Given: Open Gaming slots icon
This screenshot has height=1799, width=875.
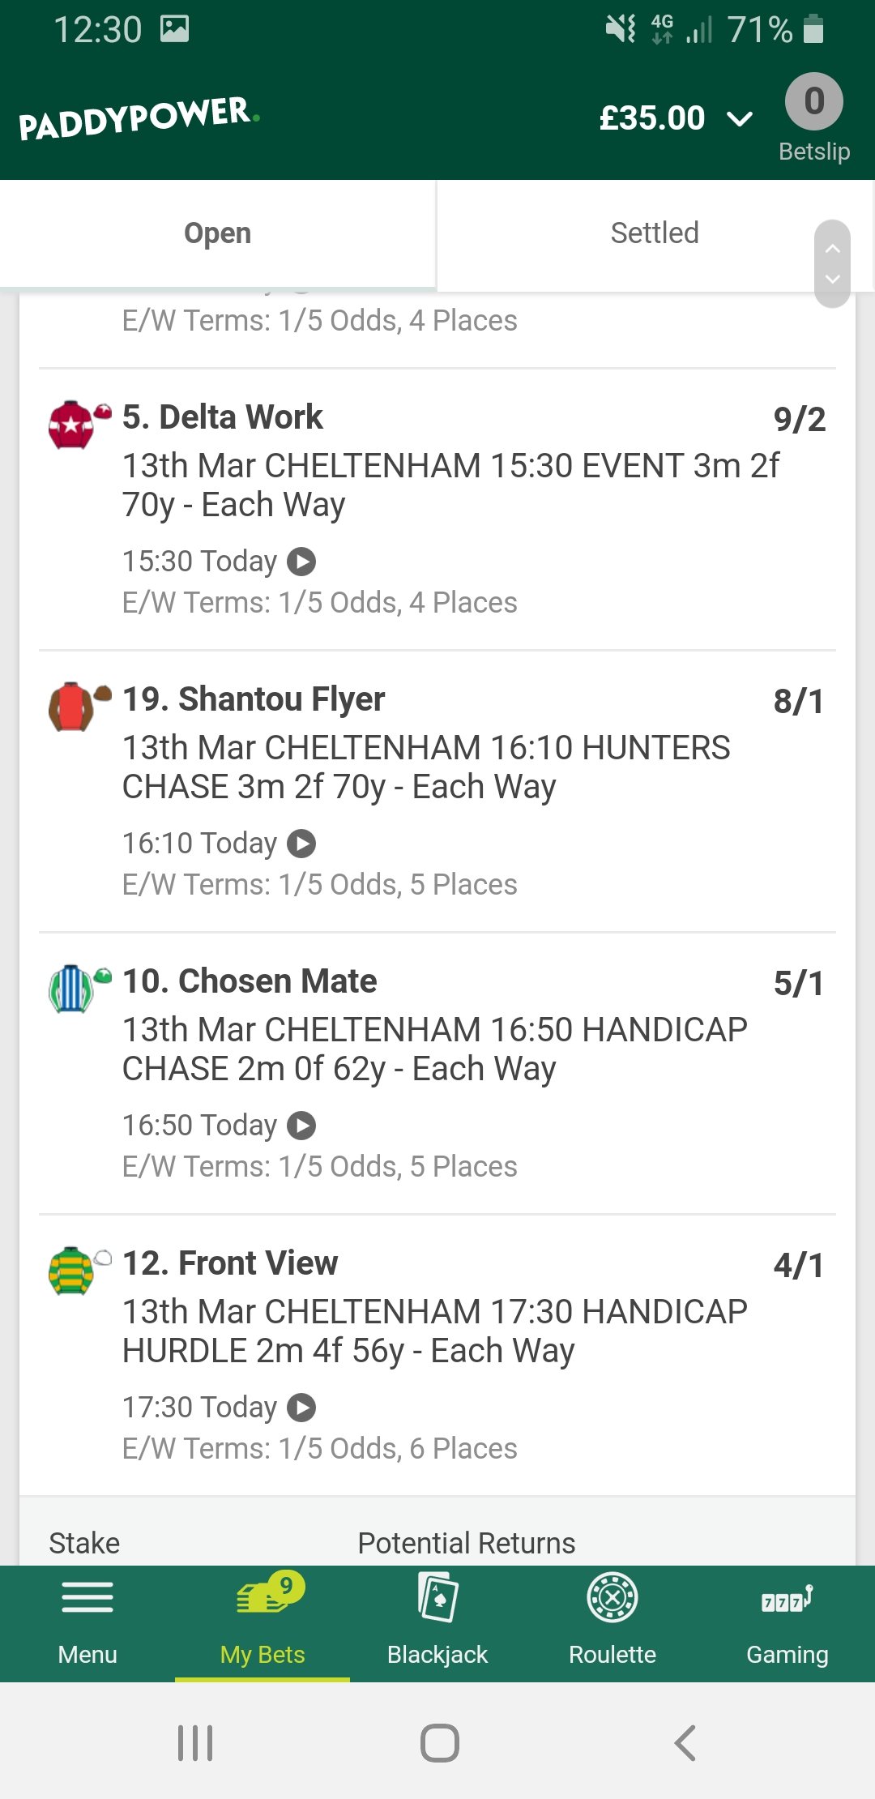Looking at the screenshot, I should (x=787, y=1599).
